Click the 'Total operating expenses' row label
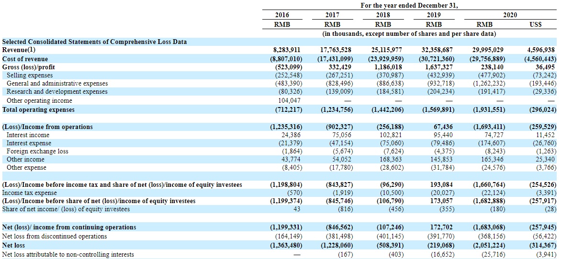Viewport: 561px width, 259px height. tap(39, 109)
